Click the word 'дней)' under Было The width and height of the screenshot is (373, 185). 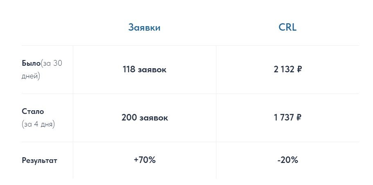click(31, 76)
